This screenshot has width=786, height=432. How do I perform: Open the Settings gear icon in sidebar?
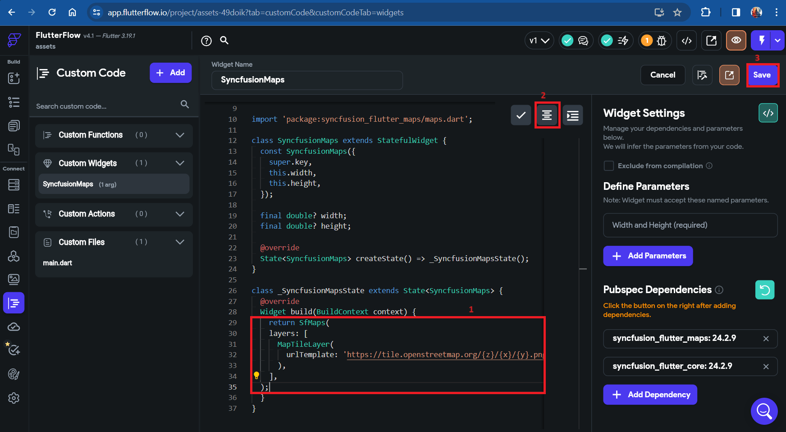point(14,398)
